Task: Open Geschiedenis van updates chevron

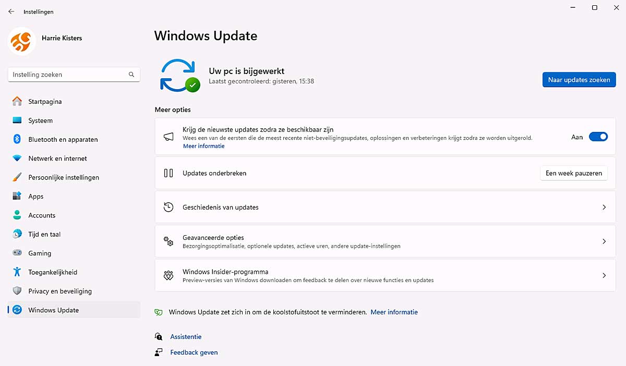Action: click(604, 207)
